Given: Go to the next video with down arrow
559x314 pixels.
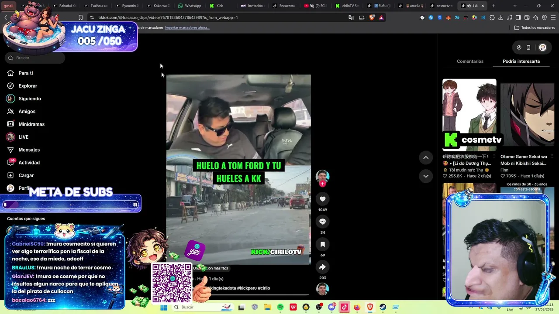Looking at the screenshot, I should coord(426,176).
